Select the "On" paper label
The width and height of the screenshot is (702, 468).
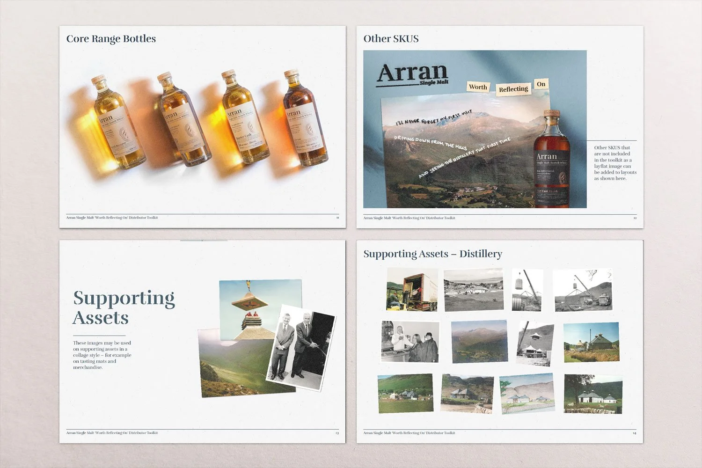coord(541,84)
